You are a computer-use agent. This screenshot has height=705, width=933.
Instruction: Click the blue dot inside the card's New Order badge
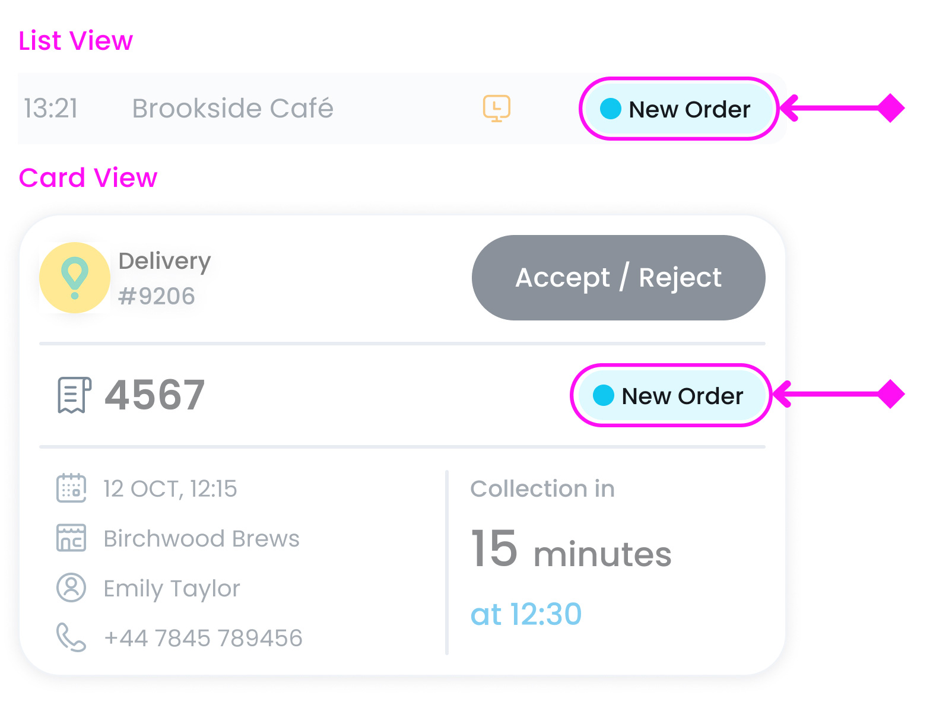coord(604,395)
